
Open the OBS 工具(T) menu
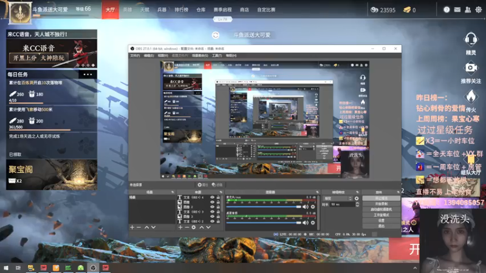tap(217, 56)
